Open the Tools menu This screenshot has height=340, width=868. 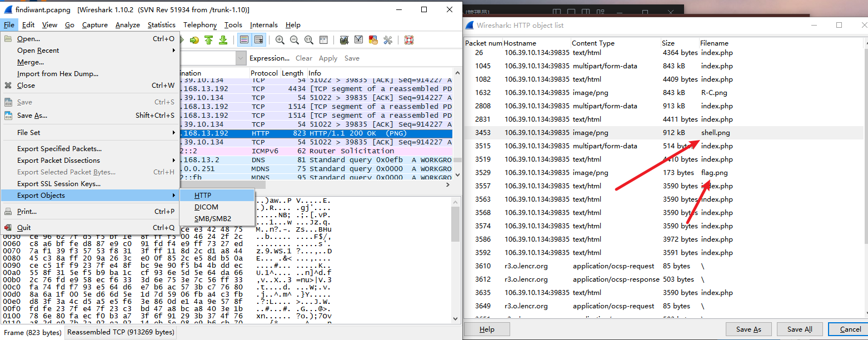(x=233, y=24)
